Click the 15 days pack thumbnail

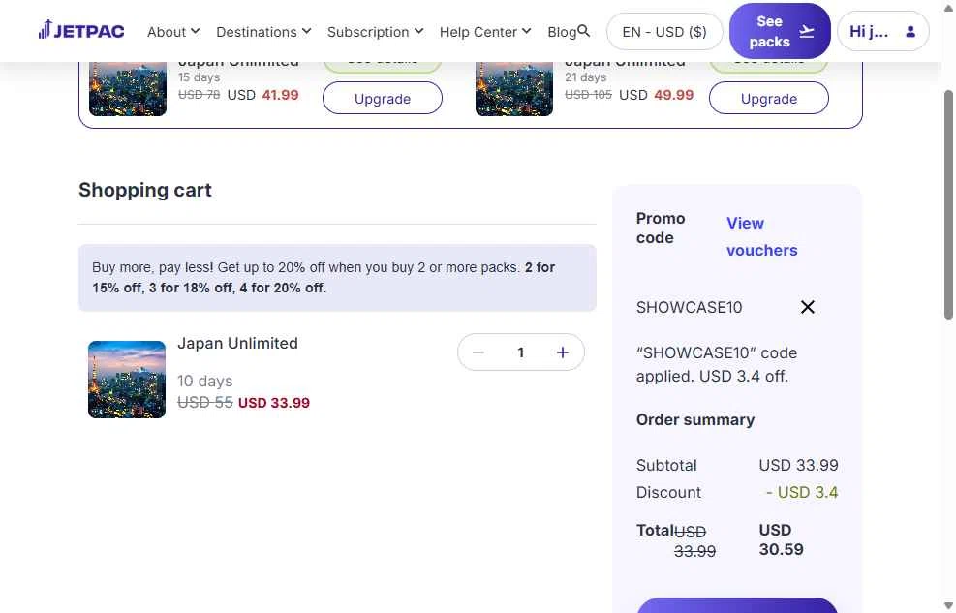coord(128,89)
